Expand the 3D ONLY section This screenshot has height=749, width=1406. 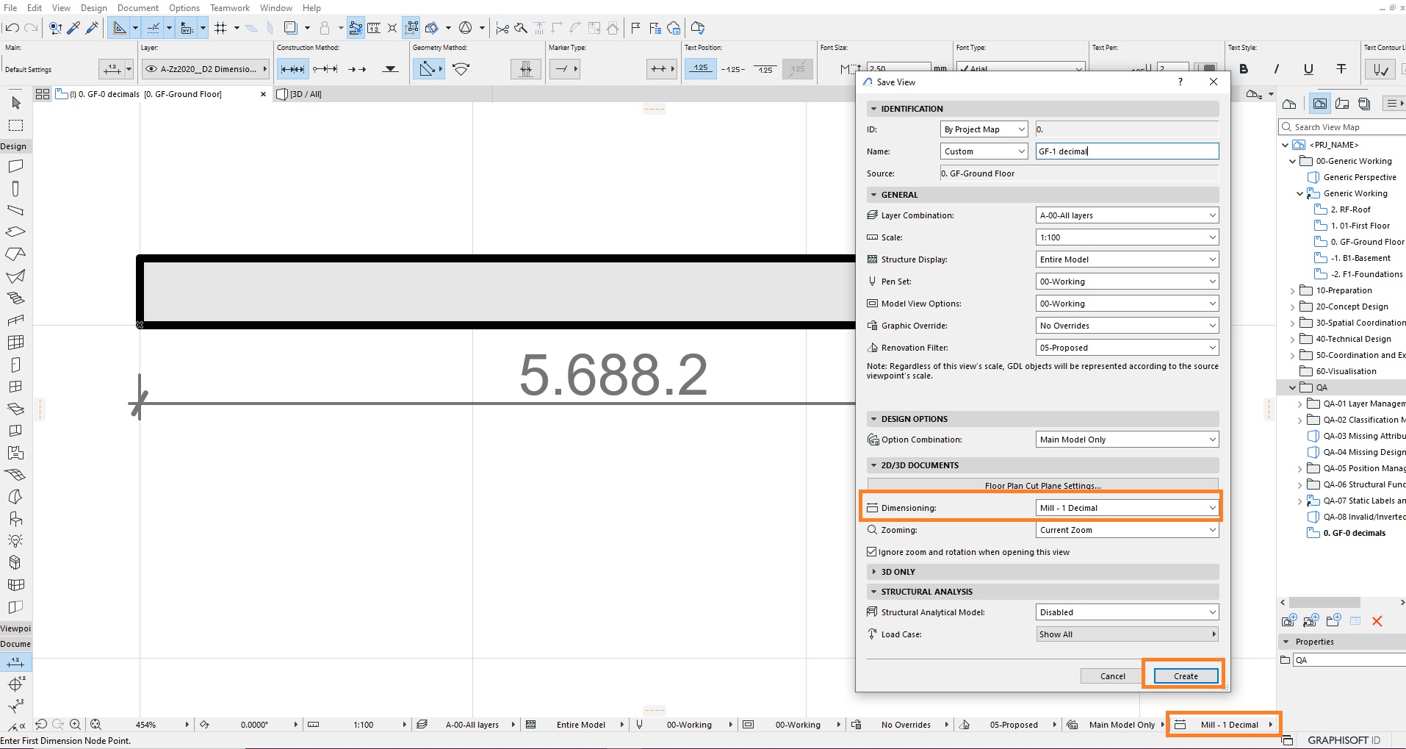873,572
